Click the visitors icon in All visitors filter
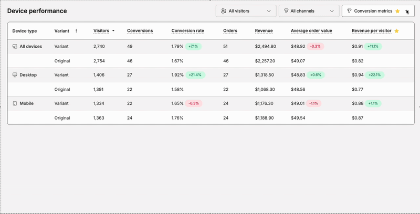 [x=224, y=11]
